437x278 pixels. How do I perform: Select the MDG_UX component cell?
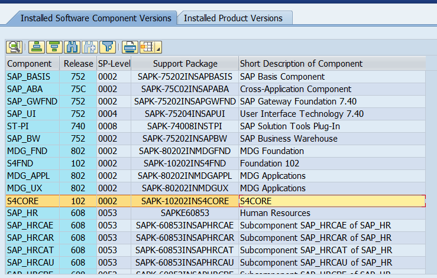click(x=33, y=188)
